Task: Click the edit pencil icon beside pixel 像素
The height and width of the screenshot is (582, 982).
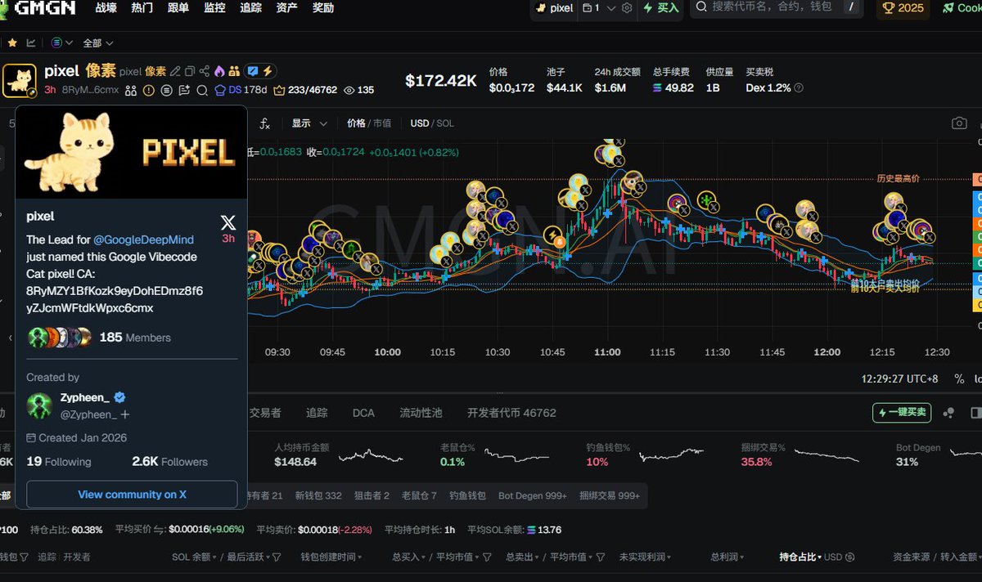Action: pos(175,71)
